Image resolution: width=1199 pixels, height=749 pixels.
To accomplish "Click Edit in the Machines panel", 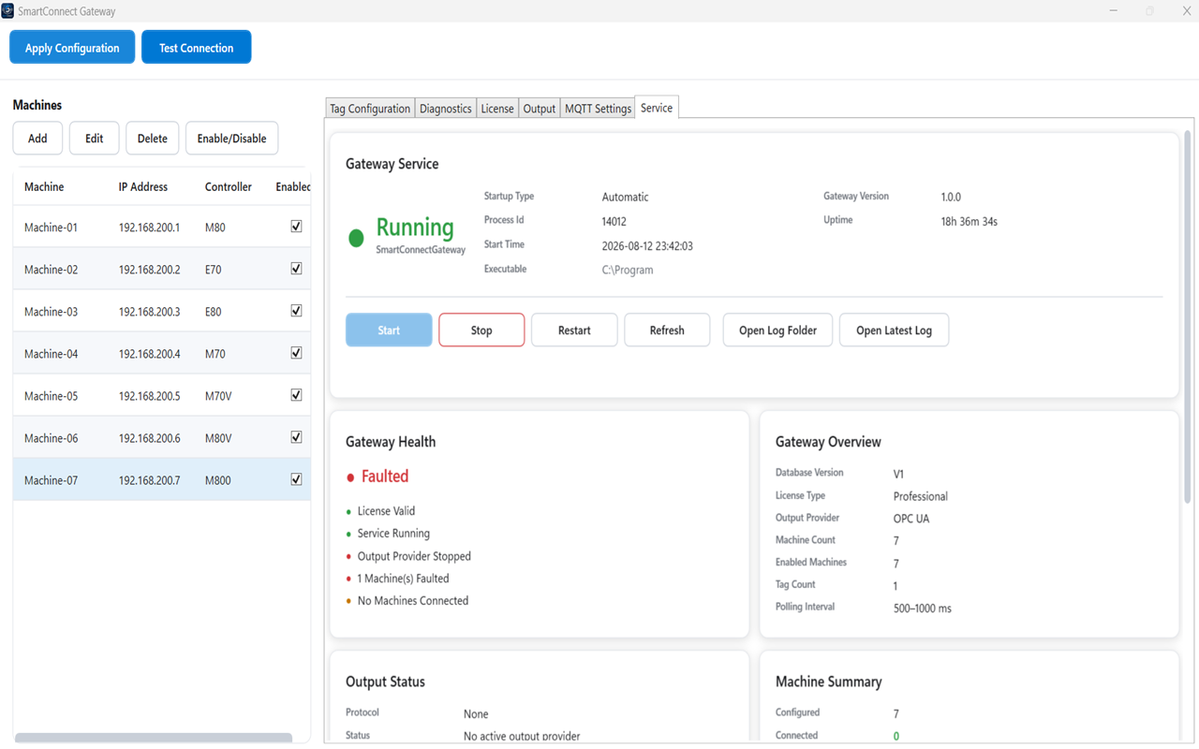I will point(95,139).
